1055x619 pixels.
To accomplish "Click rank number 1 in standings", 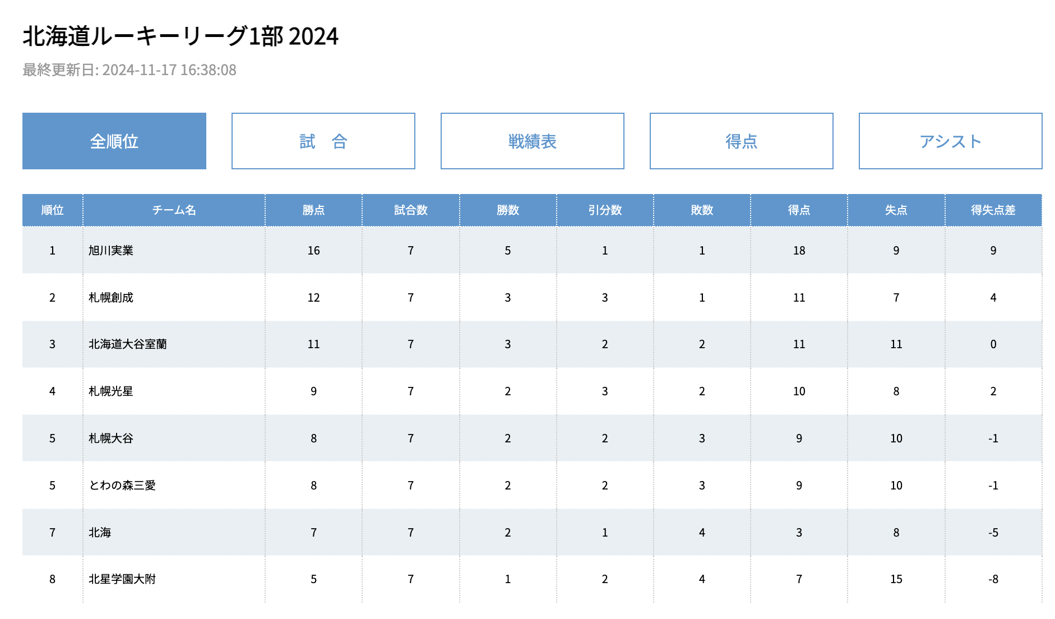I will (53, 251).
